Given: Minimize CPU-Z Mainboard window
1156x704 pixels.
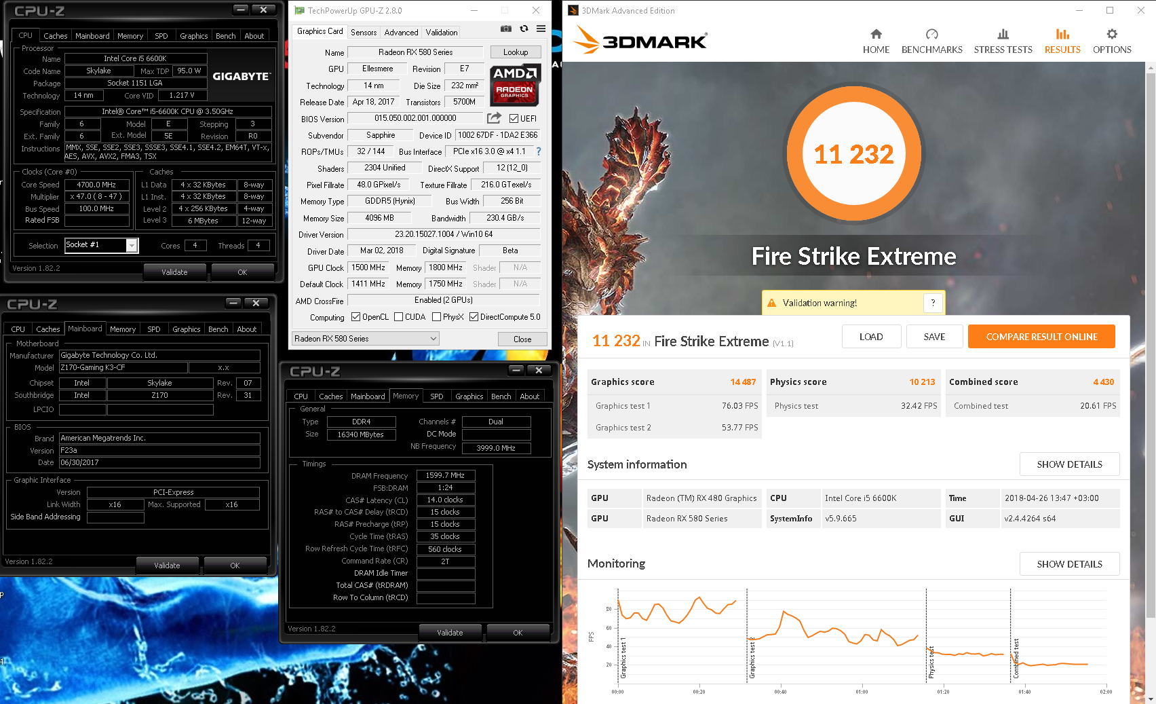Looking at the screenshot, I should [x=233, y=303].
